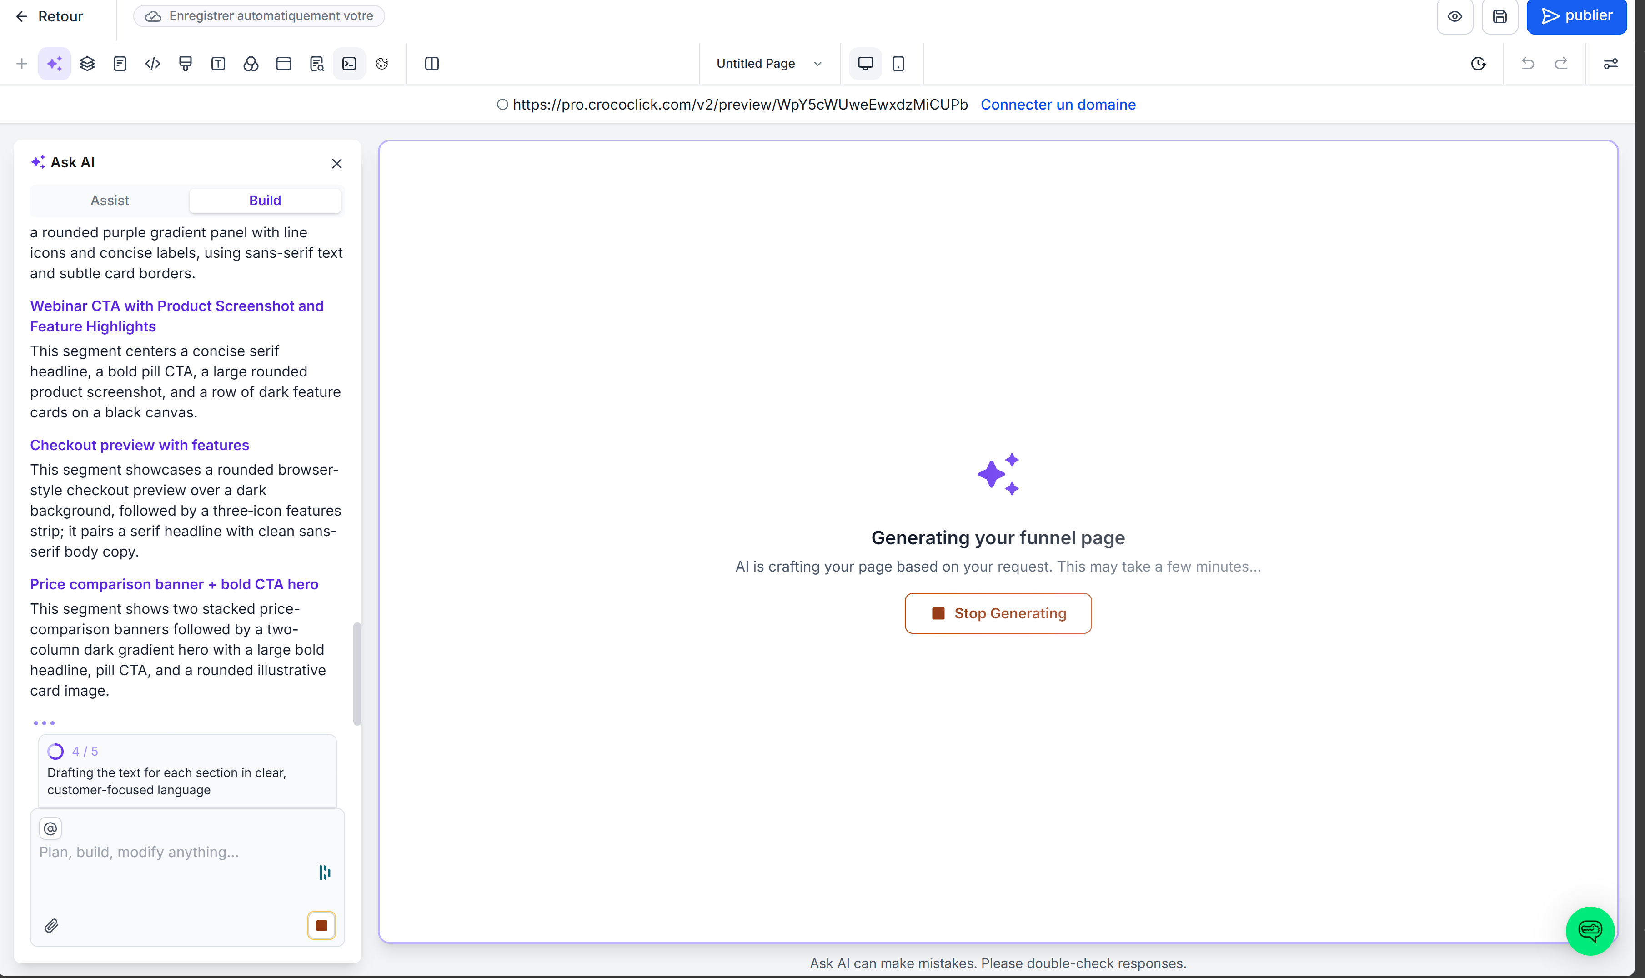Open the Untitled Page dropdown

[769, 64]
